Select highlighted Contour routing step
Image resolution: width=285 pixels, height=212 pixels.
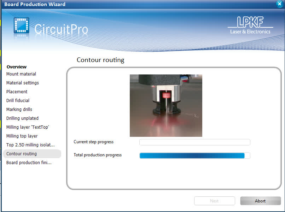click(32, 154)
